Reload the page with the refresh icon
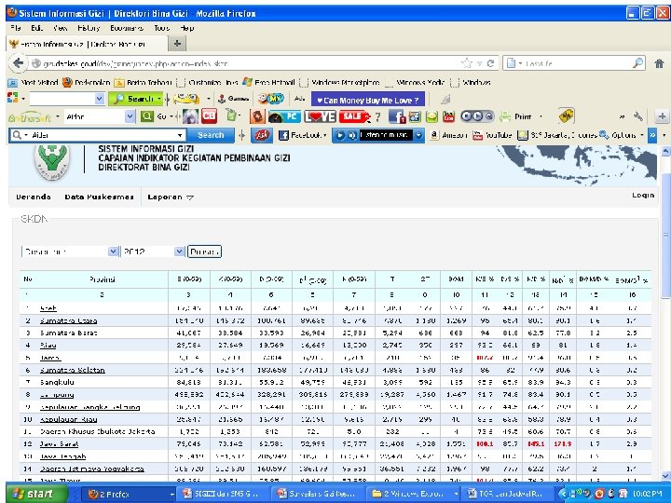This screenshot has width=671, height=503. click(x=491, y=63)
